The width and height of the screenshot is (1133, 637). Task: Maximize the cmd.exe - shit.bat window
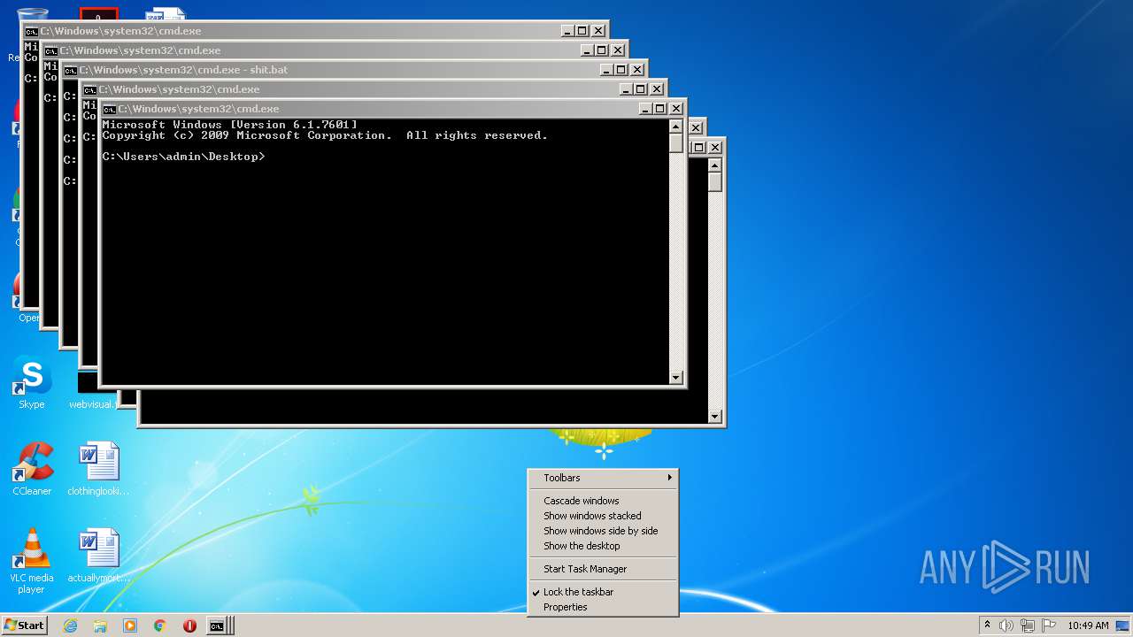pos(621,70)
